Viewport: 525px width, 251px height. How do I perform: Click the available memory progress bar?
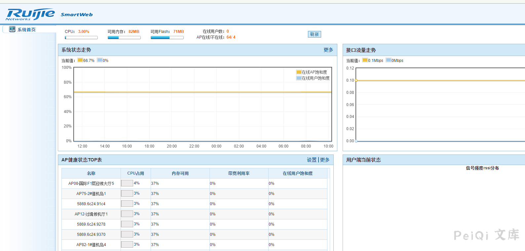(124, 38)
